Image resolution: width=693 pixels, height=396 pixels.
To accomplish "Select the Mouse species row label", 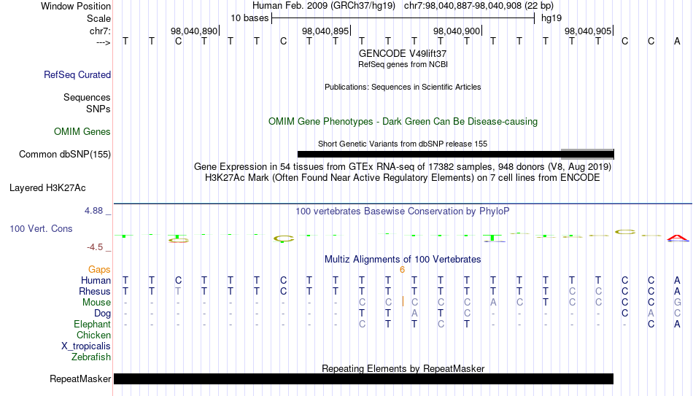I will click(96, 303).
